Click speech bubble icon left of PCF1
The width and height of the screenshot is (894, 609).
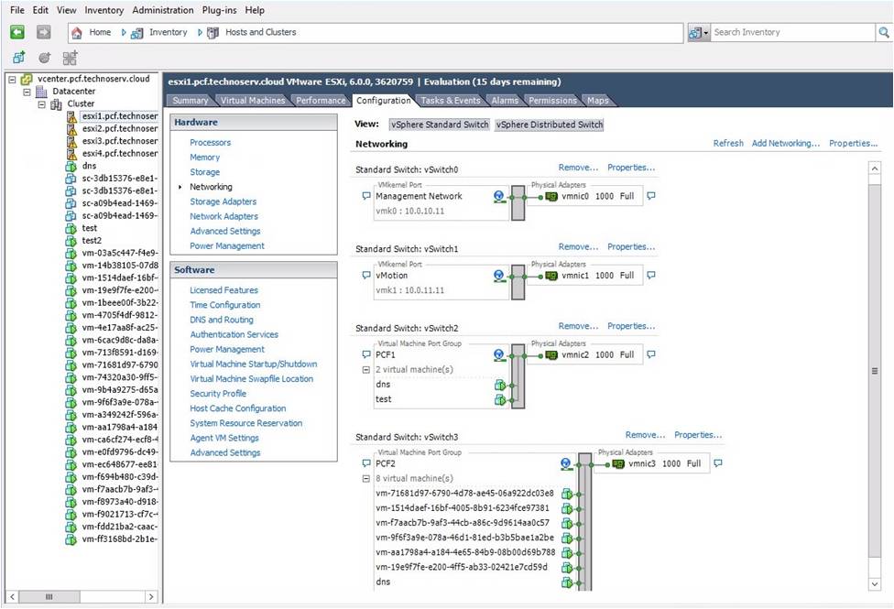pyautogui.click(x=366, y=354)
